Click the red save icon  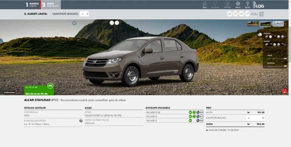284,91
